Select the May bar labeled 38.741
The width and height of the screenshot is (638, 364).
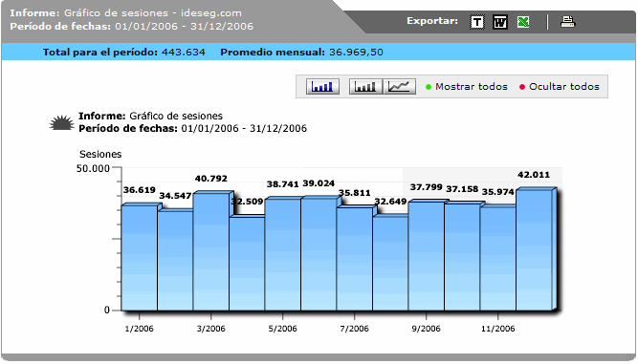click(283, 255)
